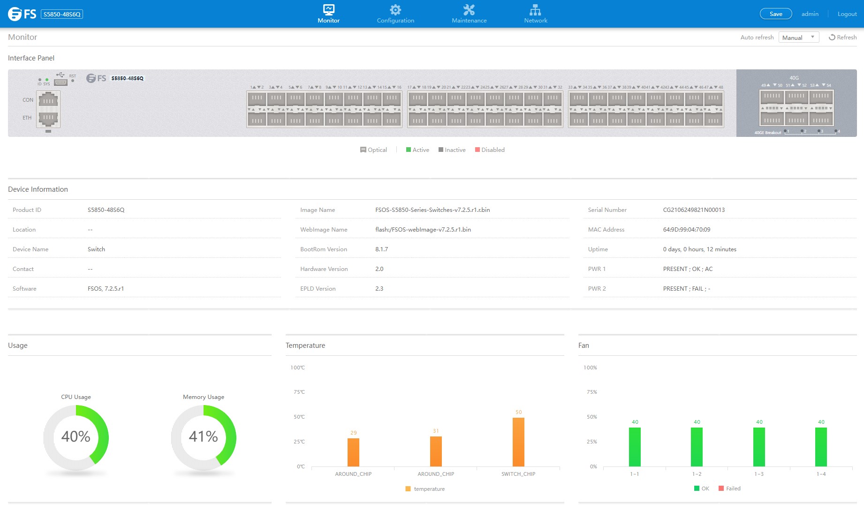Switch to the Network tab
This screenshot has width=864, height=511.
536,21
